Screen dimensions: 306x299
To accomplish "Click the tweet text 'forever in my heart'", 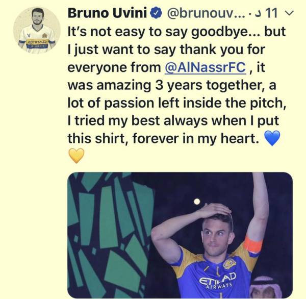I will tap(196, 138).
